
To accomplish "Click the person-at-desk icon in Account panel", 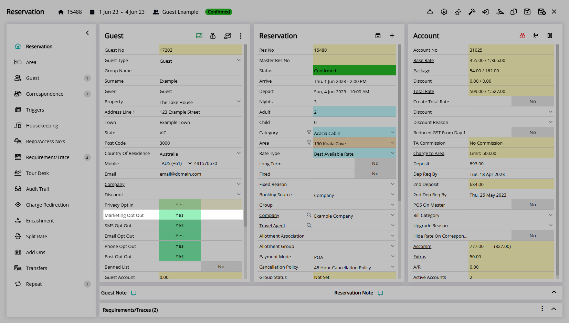I will pos(536,35).
